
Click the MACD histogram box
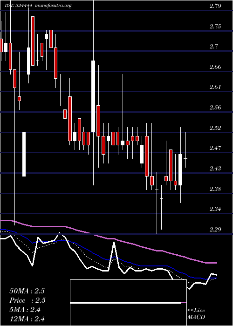click(128, 303)
